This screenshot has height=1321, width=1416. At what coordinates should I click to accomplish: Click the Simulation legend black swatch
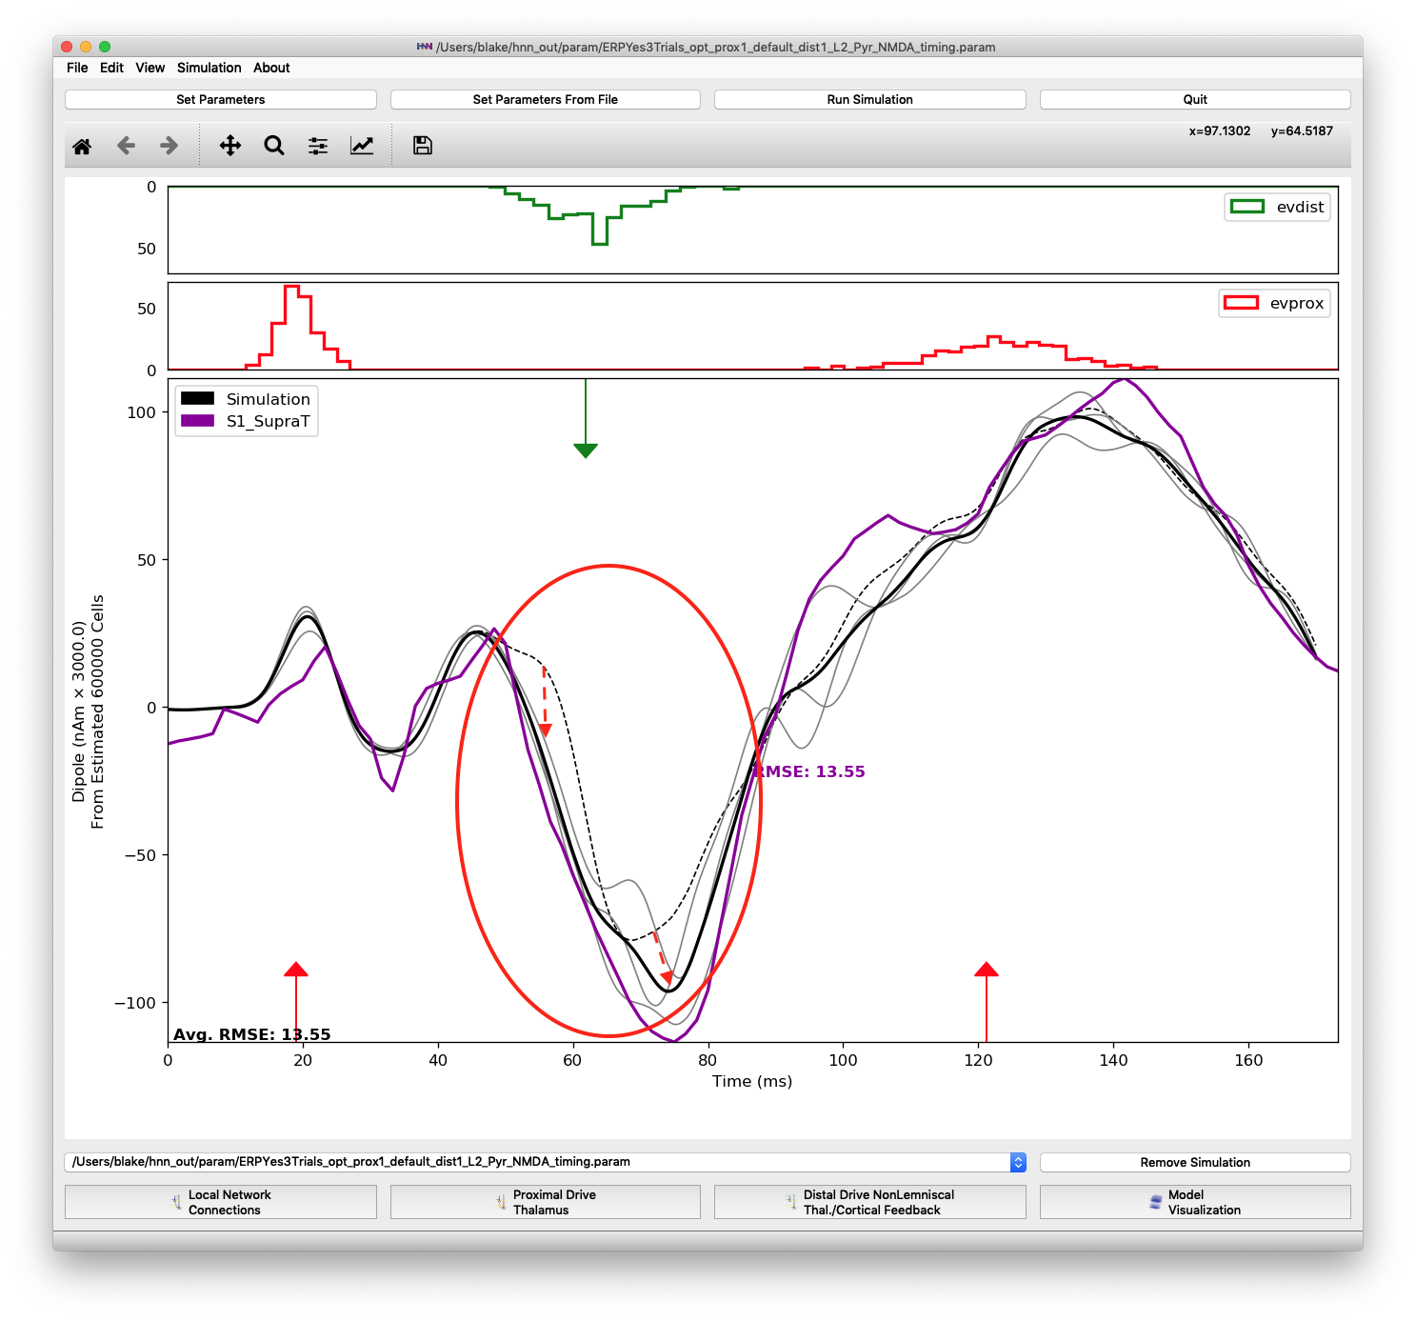coord(197,399)
